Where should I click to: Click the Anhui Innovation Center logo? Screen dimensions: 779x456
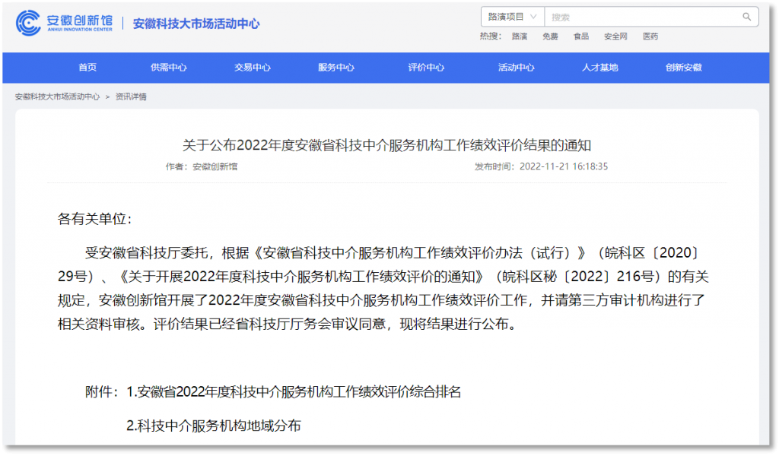[64, 23]
